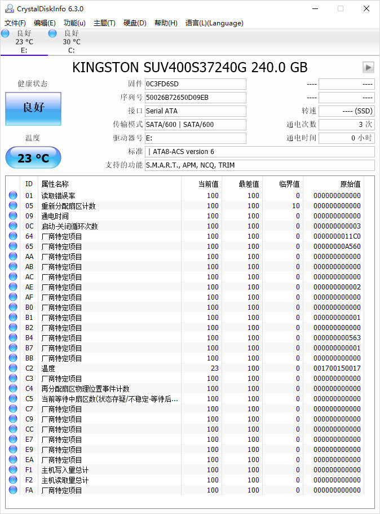Click status icon for attribute BB
Image resolution: width=380 pixels, height=514 pixels.
[x=13, y=358]
